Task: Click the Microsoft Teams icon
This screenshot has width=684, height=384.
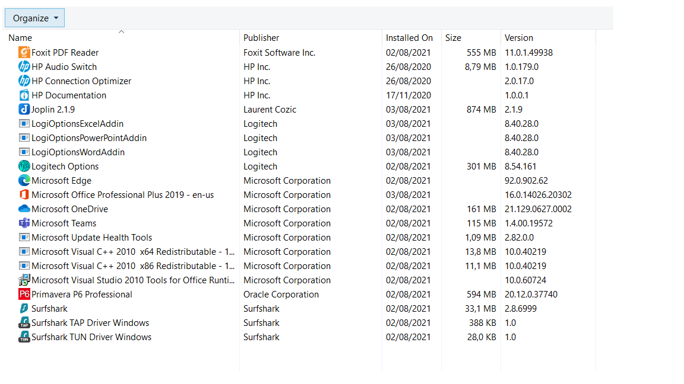Action: (24, 223)
